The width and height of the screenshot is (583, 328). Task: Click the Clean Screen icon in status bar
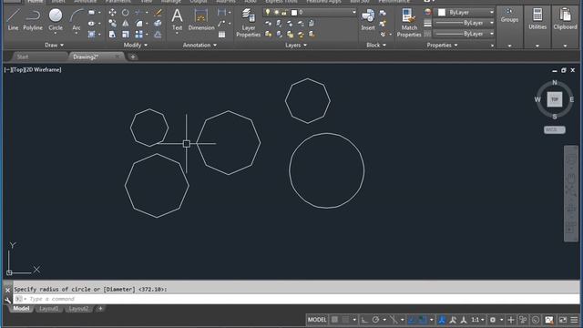[x=563, y=320]
